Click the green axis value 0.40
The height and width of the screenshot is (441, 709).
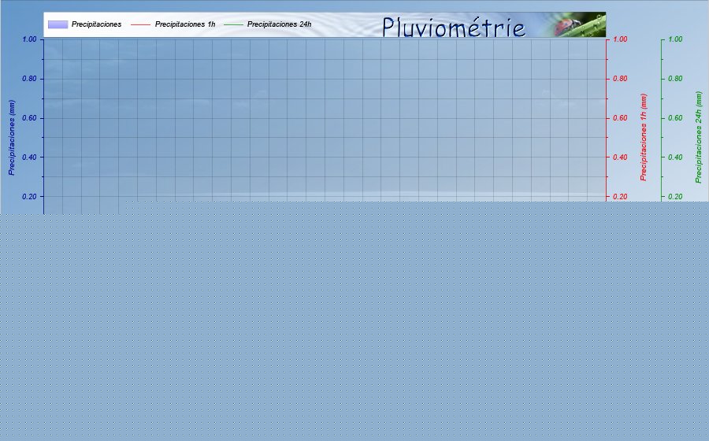(675, 157)
